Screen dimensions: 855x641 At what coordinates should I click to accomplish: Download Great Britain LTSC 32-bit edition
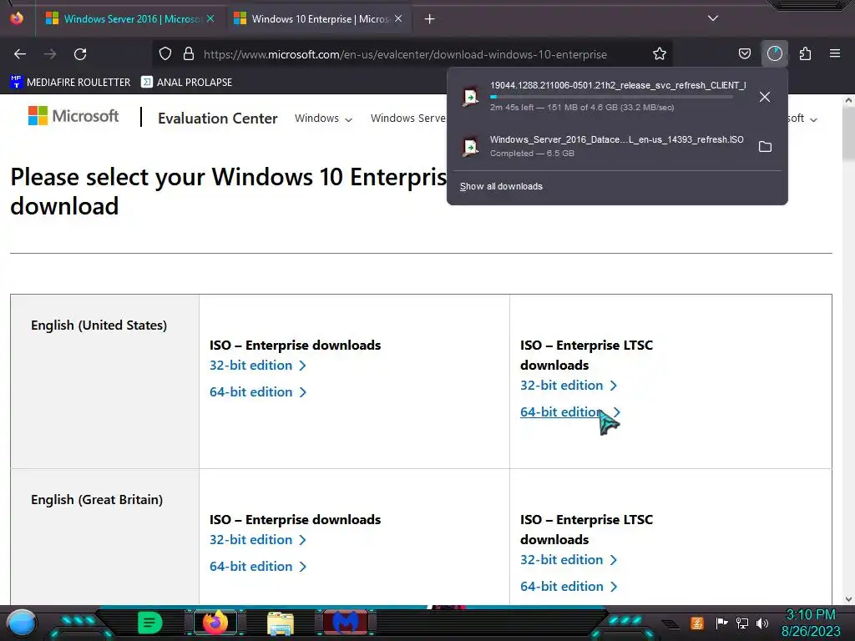(x=569, y=560)
